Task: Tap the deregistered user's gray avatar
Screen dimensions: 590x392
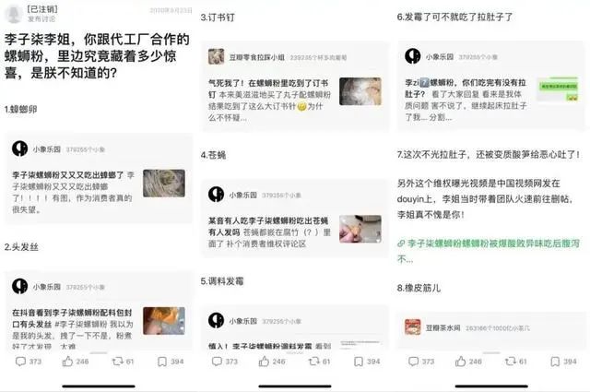Action: click(x=14, y=14)
